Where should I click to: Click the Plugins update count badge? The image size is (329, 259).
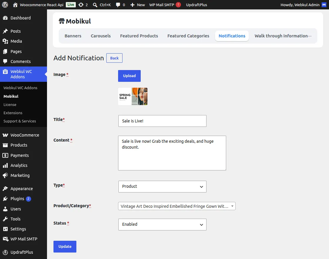click(x=28, y=199)
